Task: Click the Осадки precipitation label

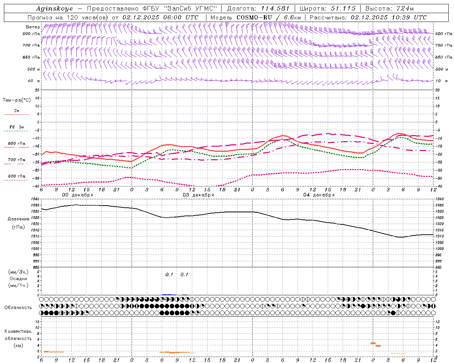Action: point(18,279)
